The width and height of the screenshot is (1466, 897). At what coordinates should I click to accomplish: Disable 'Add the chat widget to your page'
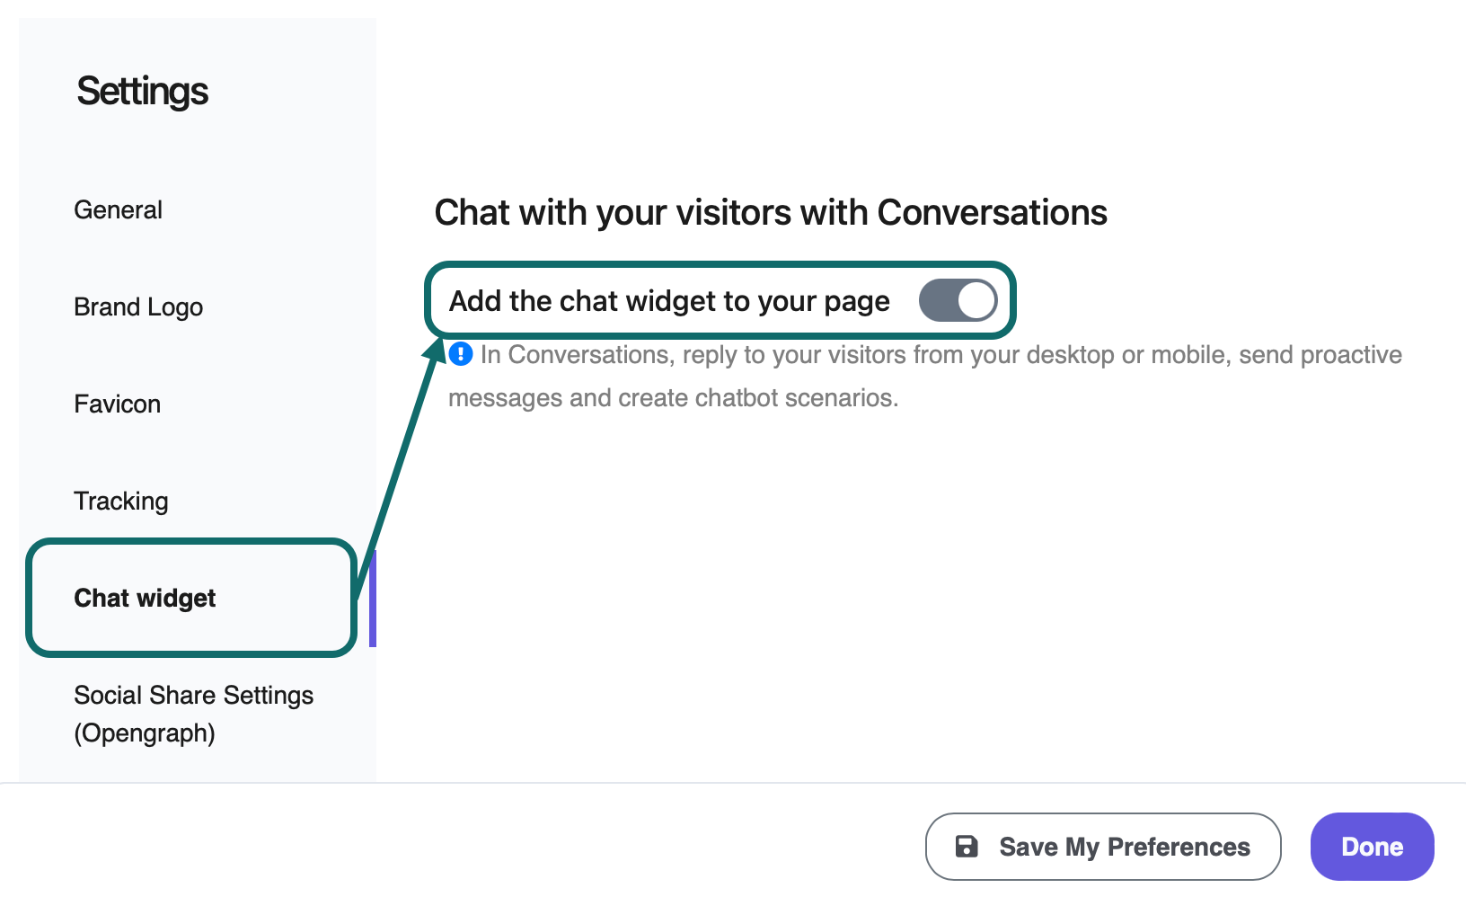(x=958, y=300)
